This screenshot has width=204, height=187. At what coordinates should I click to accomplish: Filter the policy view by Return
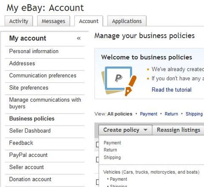pos(171,114)
